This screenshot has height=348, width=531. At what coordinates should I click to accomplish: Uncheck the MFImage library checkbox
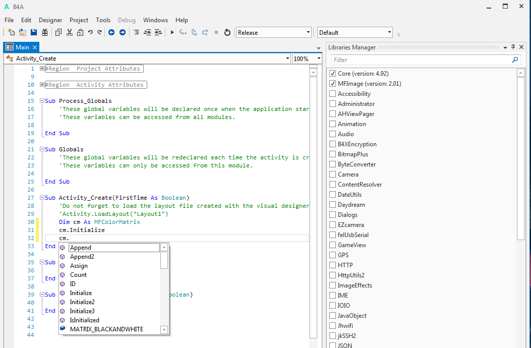332,84
